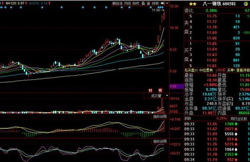Toggle the 除权 ex-rights adjustment
Screen dimensions: 250x162
point(136,3)
